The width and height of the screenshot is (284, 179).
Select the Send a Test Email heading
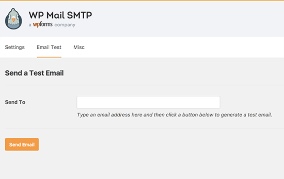pyautogui.click(x=34, y=73)
